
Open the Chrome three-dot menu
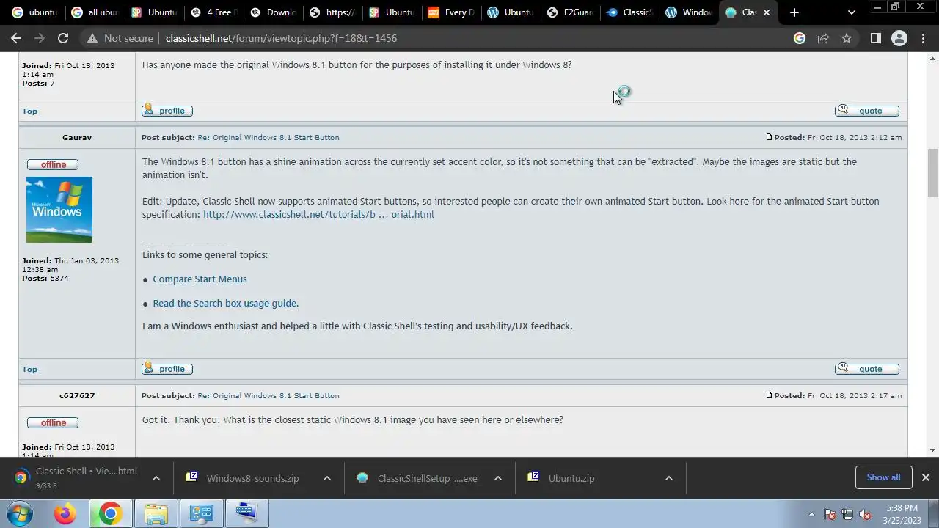(x=922, y=38)
